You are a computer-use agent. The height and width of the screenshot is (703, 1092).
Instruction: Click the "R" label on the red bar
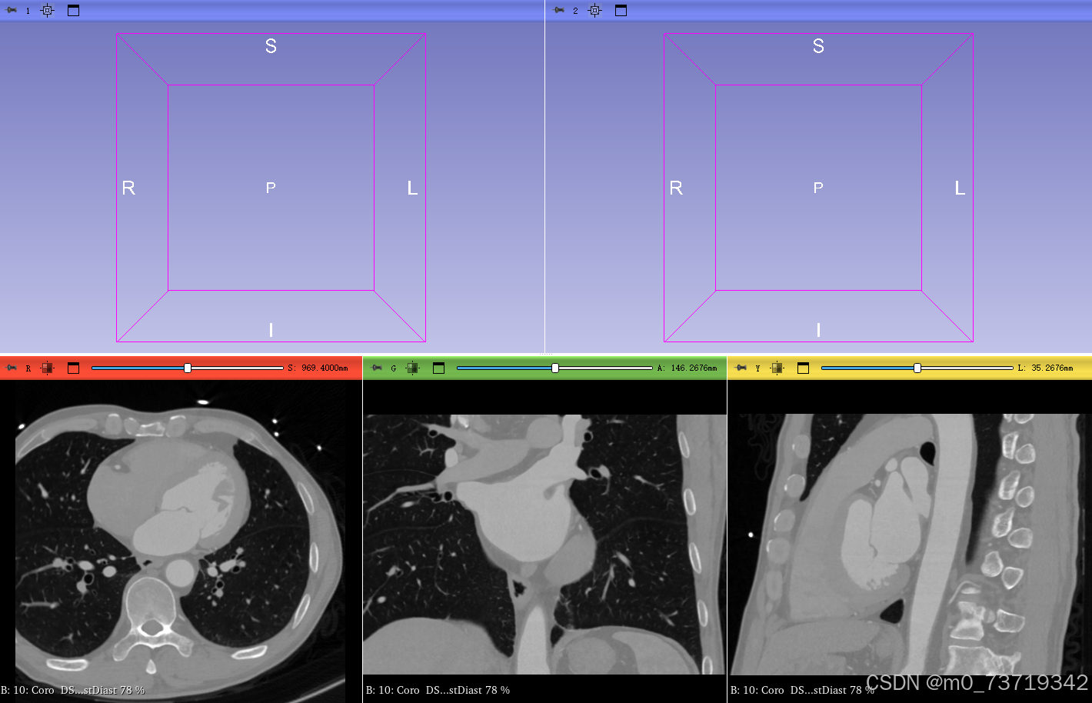pos(28,369)
